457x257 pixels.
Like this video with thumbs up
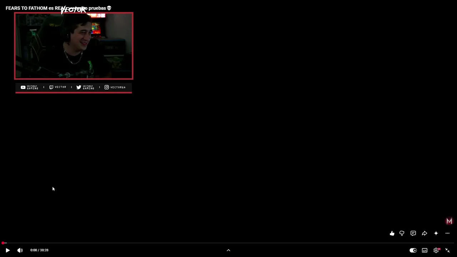[392, 233]
